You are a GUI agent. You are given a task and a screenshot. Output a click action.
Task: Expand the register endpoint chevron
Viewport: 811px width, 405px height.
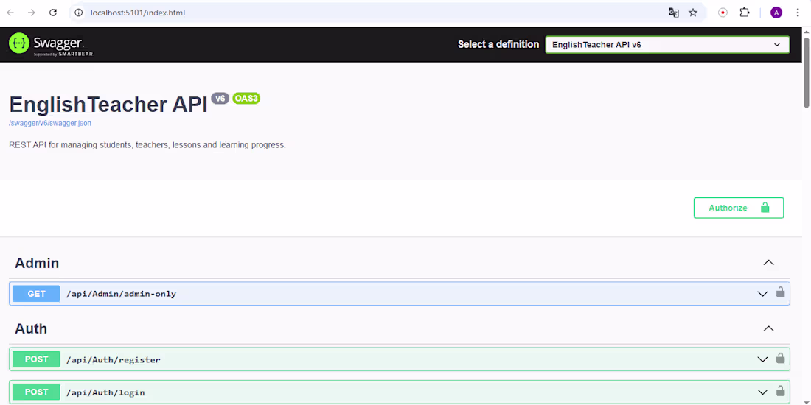coord(762,359)
